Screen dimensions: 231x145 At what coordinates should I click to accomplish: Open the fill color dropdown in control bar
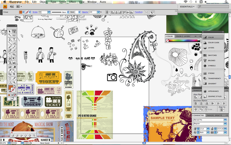23,12
